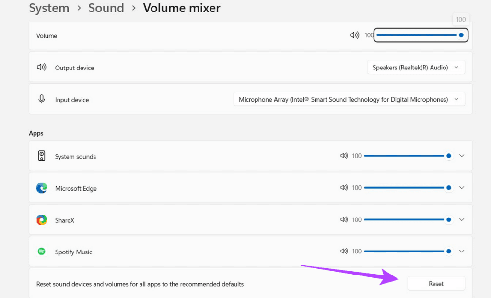491x298 pixels.
Task: Expand the System sounds row
Action: [x=462, y=156]
